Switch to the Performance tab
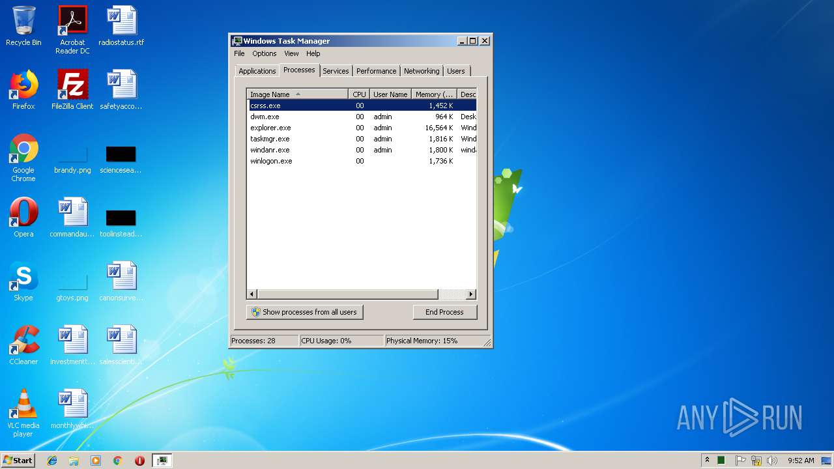 (x=376, y=71)
